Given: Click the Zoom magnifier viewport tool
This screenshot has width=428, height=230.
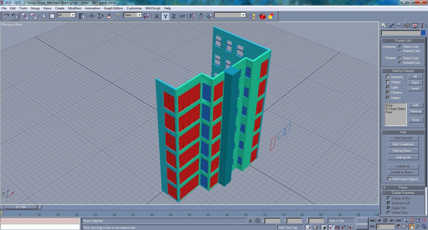Looking at the screenshot, I should (405, 221).
